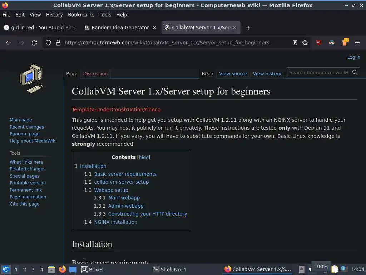Jump to Basic server requirements in contents
This screenshot has width=366, height=275.
(125, 174)
